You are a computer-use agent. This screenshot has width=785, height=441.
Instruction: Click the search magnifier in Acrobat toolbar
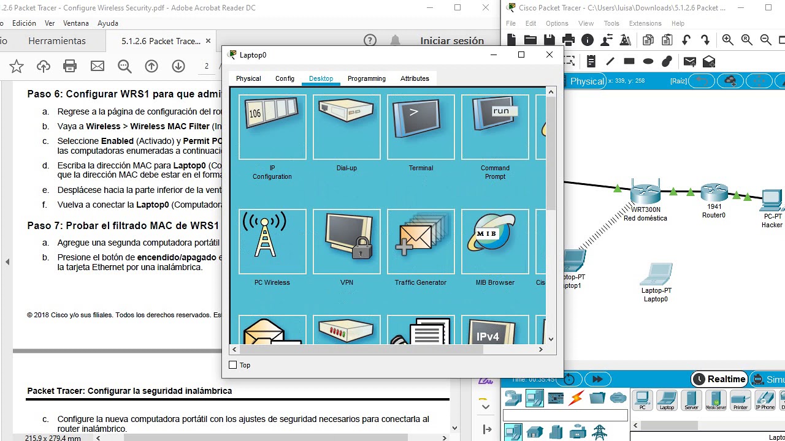pos(124,66)
